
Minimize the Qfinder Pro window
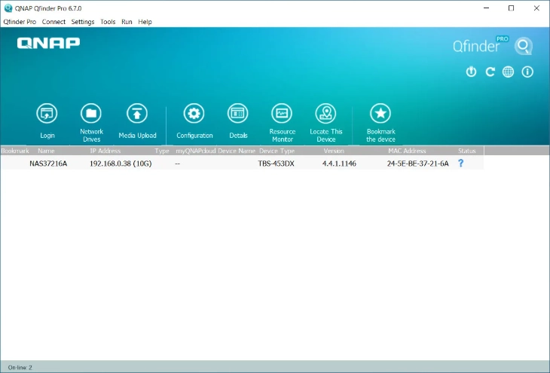coord(486,8)
